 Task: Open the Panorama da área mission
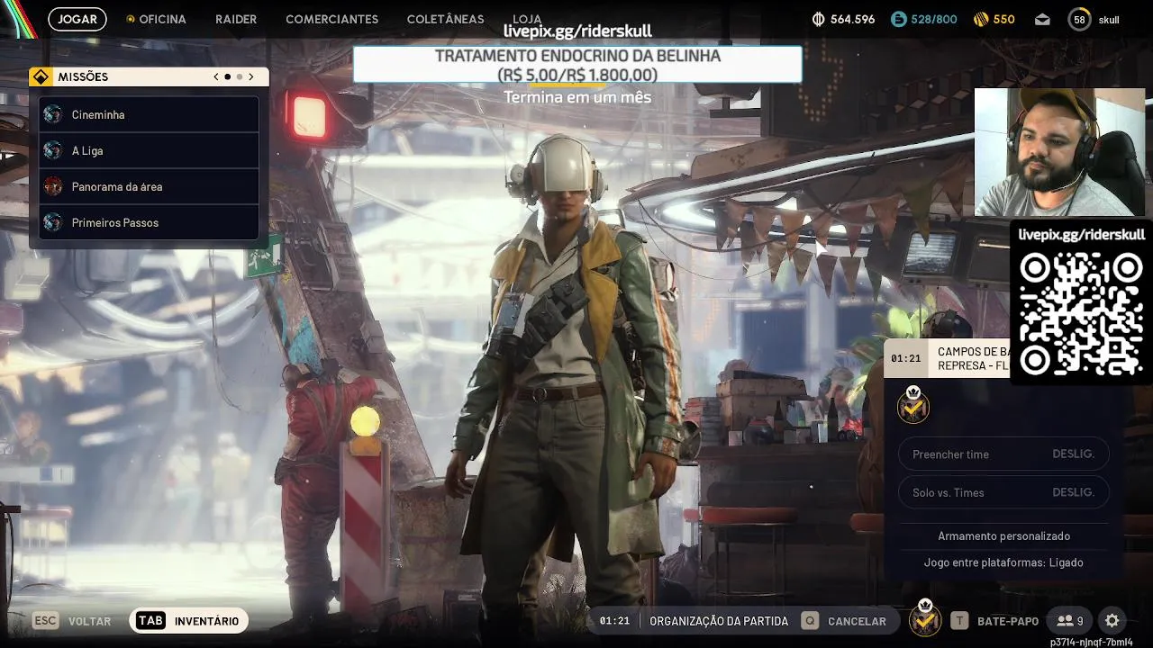coord(149,186)
